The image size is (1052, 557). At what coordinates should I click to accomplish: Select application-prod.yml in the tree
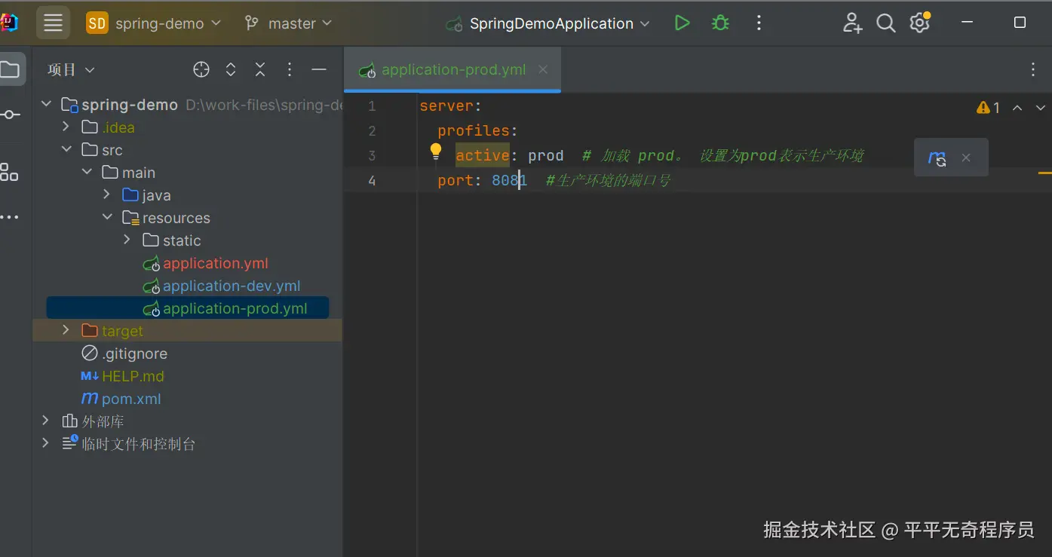point(188,308)
